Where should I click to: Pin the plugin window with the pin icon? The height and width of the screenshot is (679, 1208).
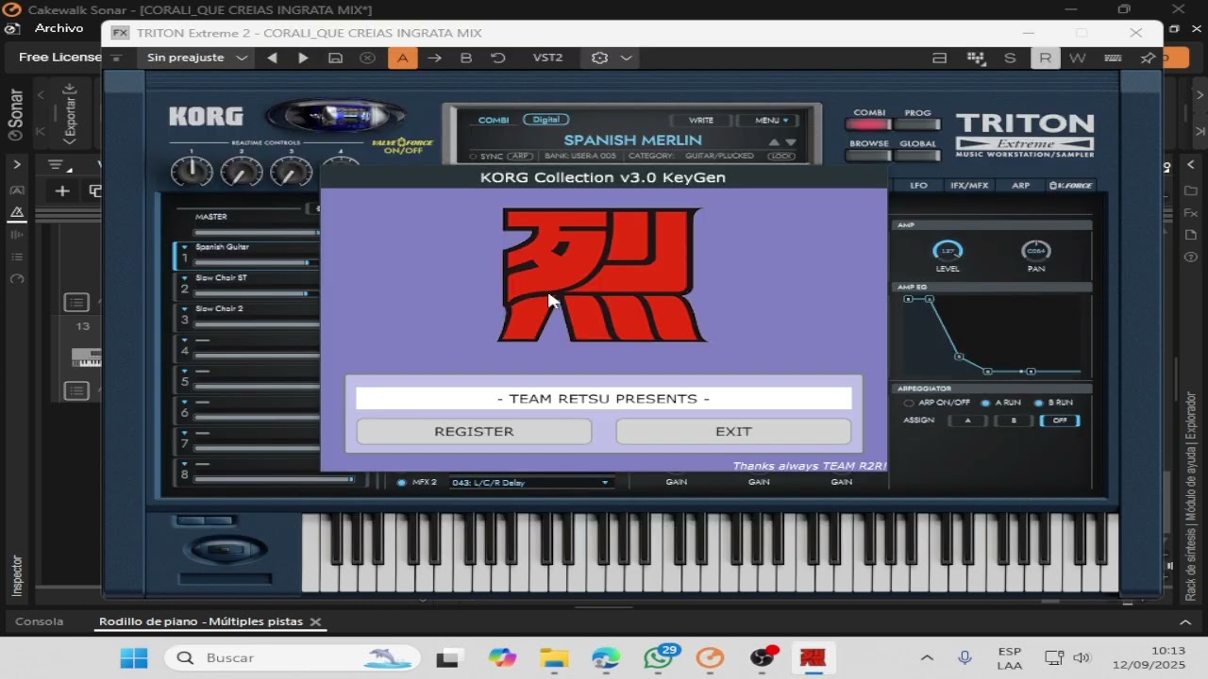1148,58
